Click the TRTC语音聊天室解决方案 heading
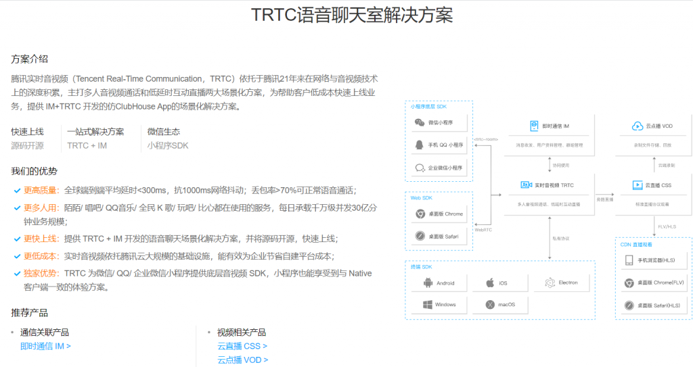693x367 pixels. point(352,15)
